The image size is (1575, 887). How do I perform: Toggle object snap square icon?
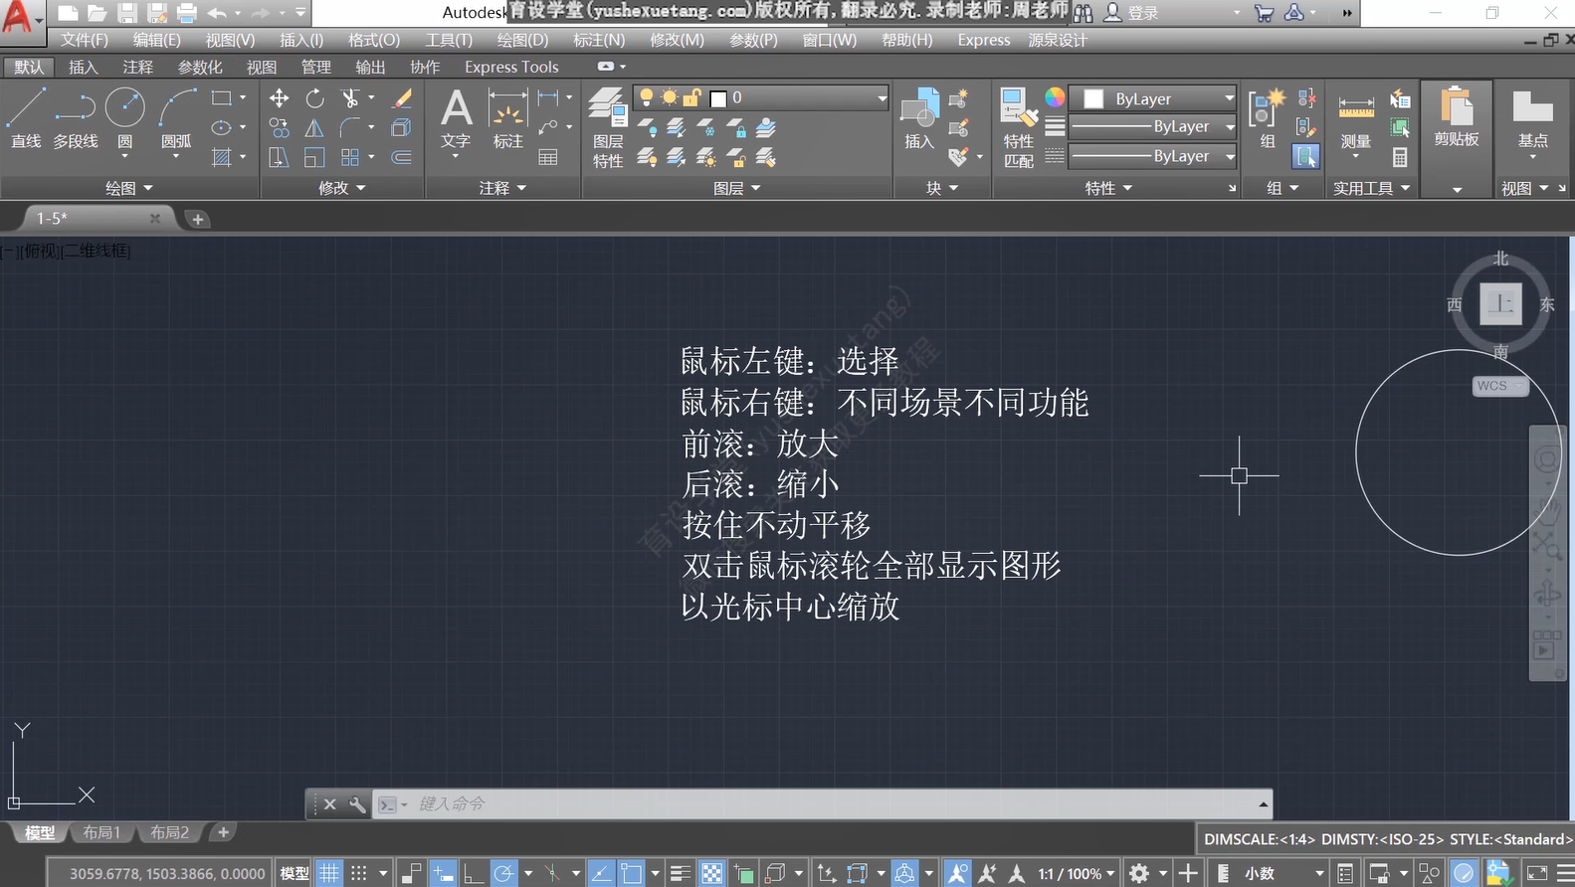tap(632, 873)
